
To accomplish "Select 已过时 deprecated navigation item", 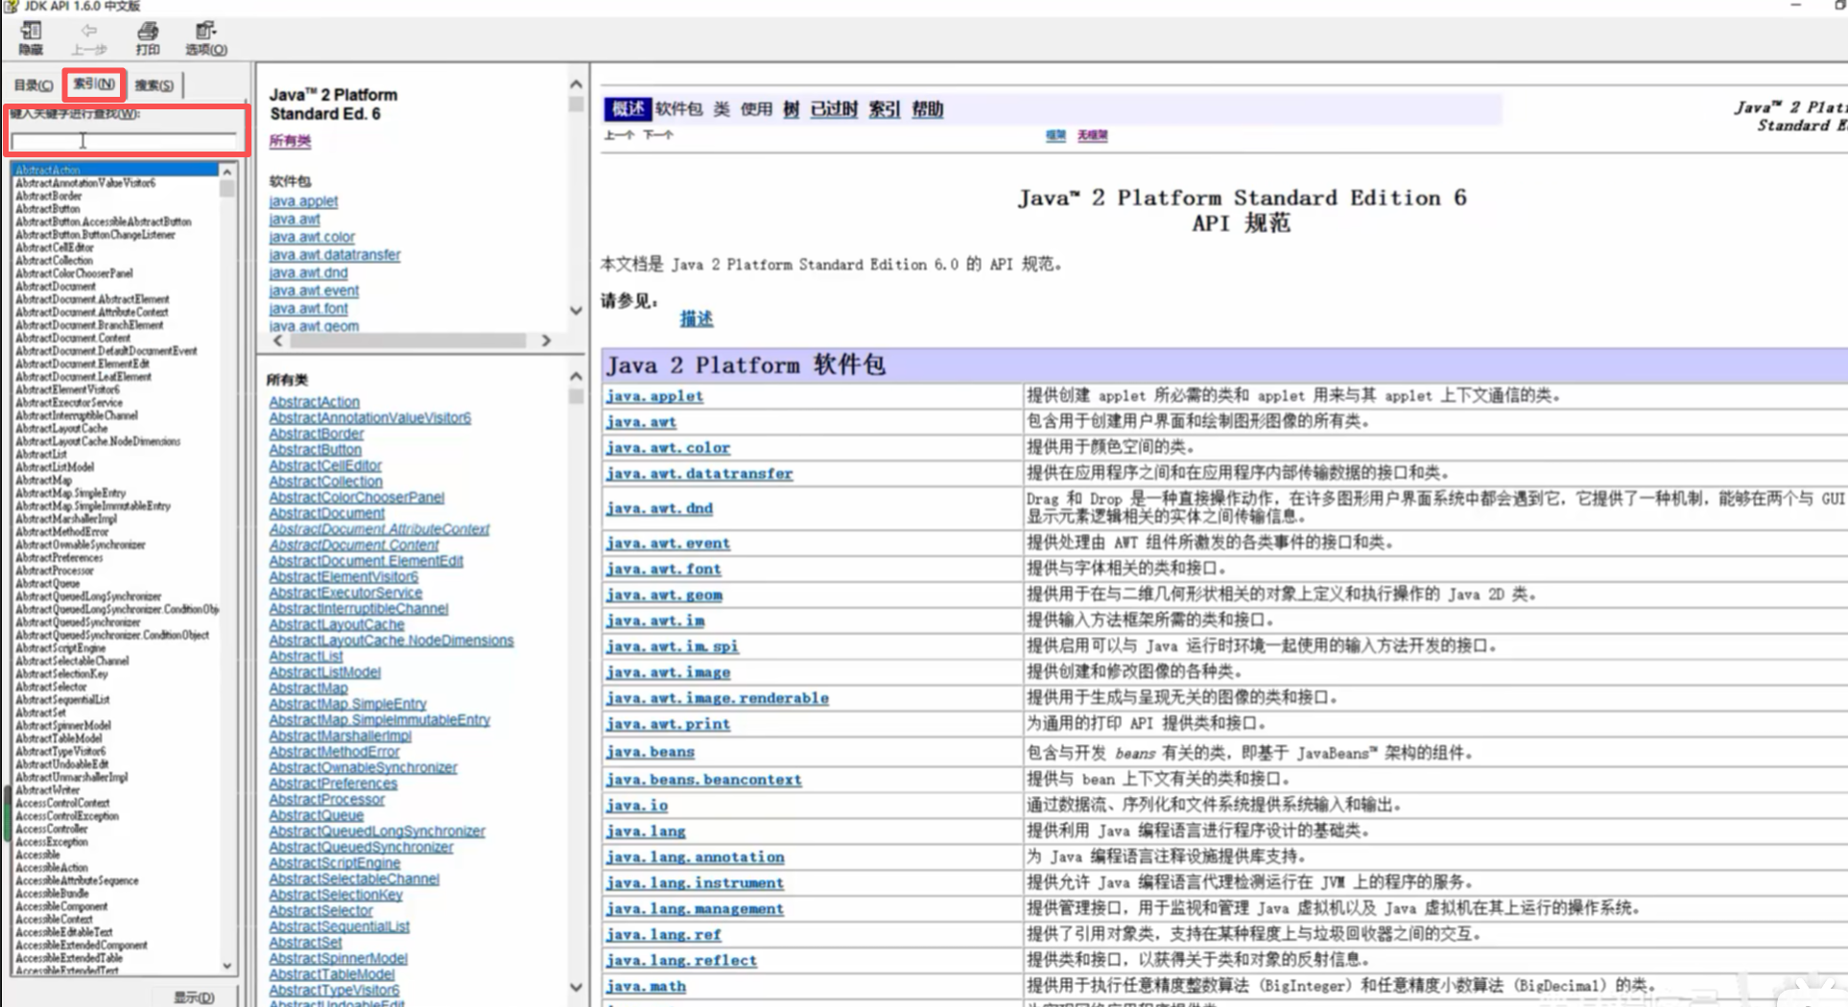I will click(x=834, y=109).
